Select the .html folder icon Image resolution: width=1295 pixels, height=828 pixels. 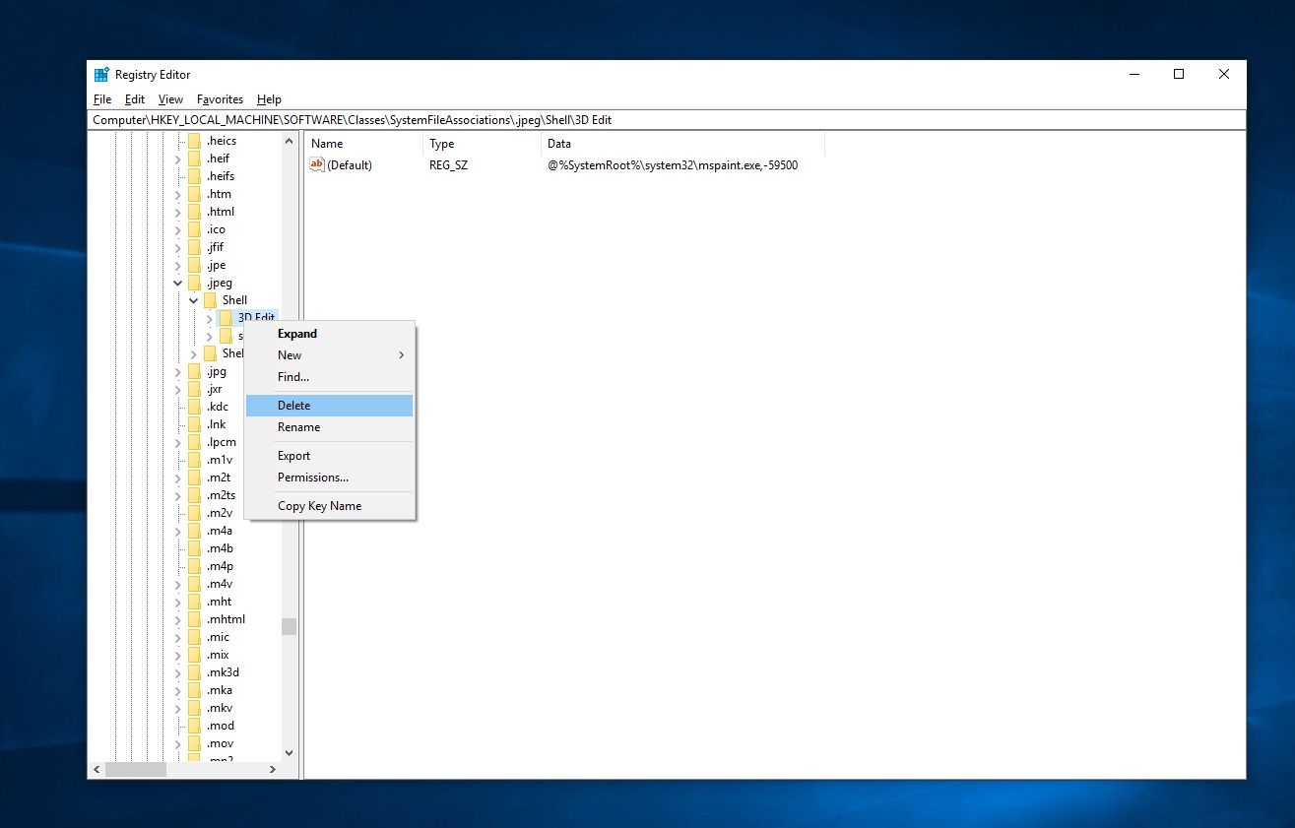(x=194, y=212)
